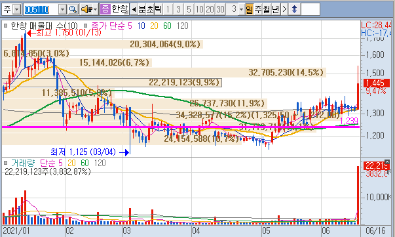Click the stock code input field 005110
Viewport: 395px width, 237px height.
click(x=41, y=10)
